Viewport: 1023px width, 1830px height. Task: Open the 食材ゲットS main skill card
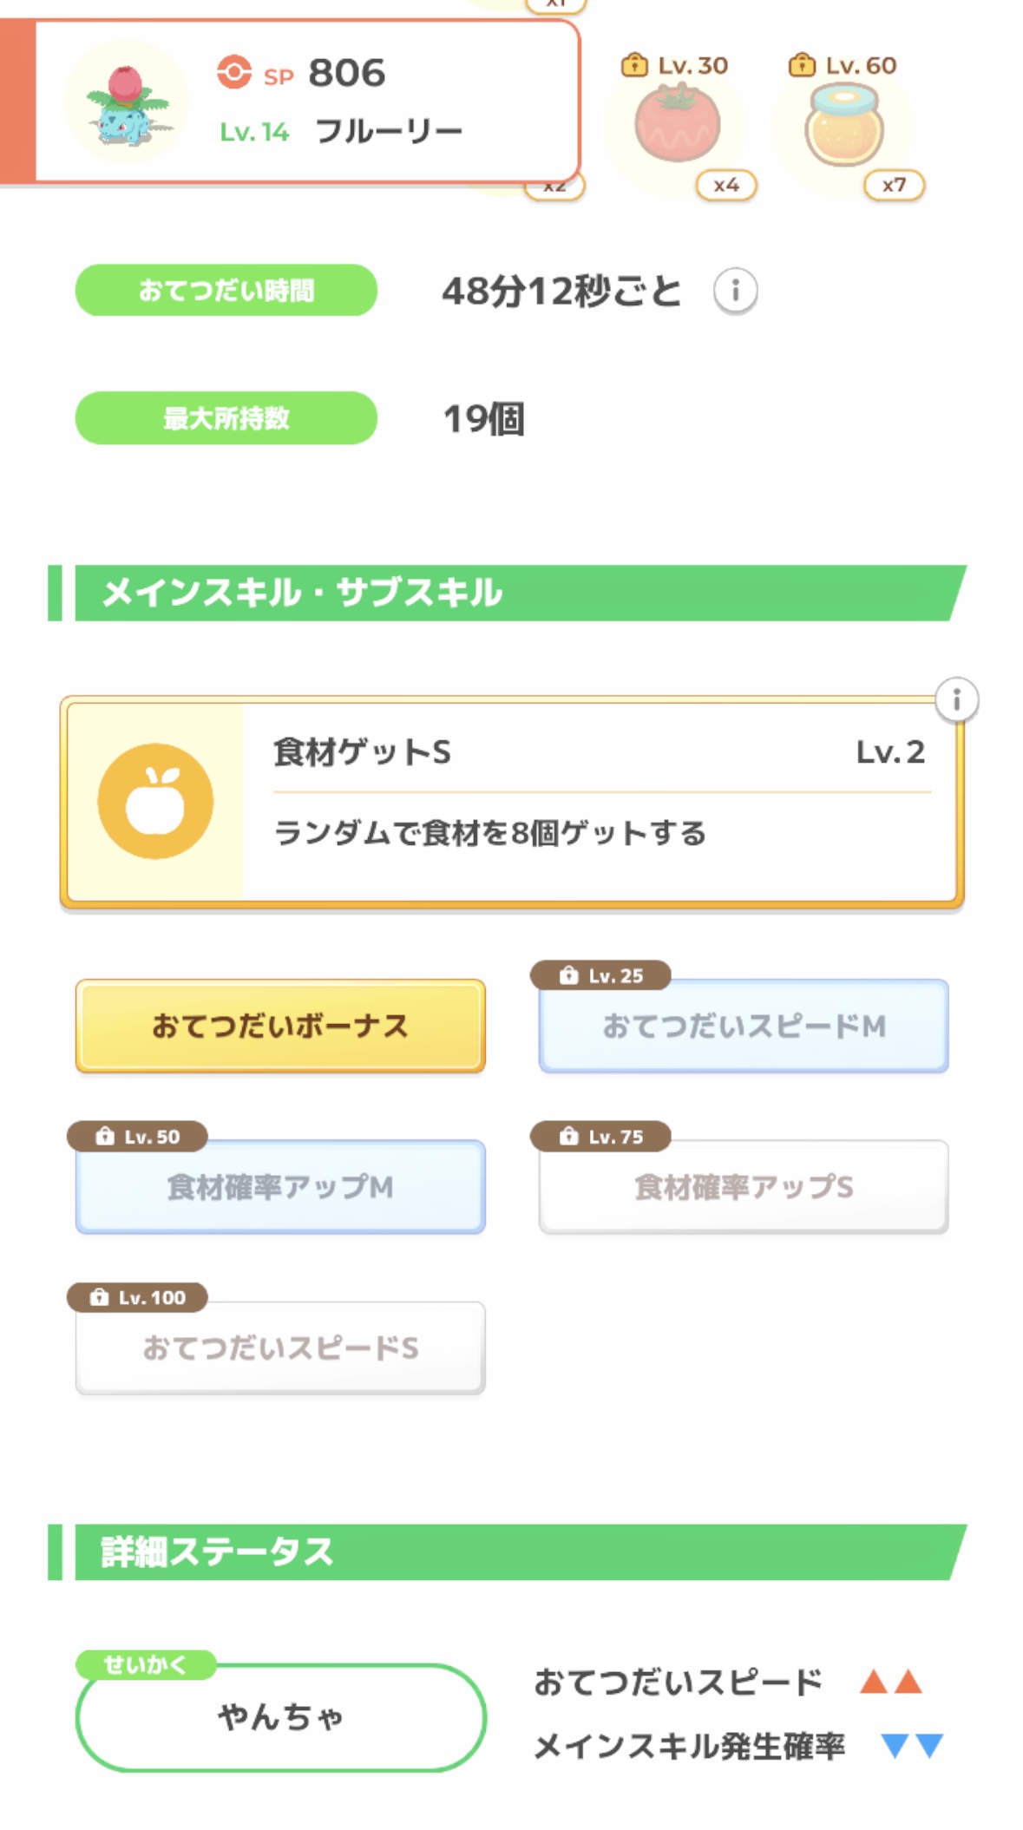coord(599,803)
